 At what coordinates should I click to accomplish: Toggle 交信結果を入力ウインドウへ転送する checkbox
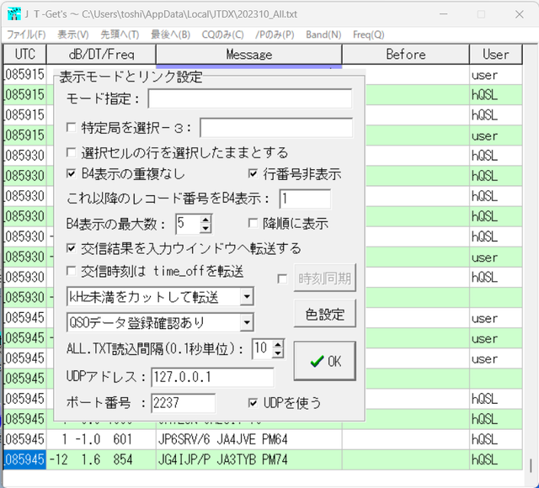pos(71,248)
